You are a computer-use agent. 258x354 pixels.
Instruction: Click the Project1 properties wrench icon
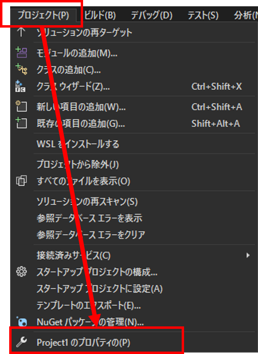(21, 342)
